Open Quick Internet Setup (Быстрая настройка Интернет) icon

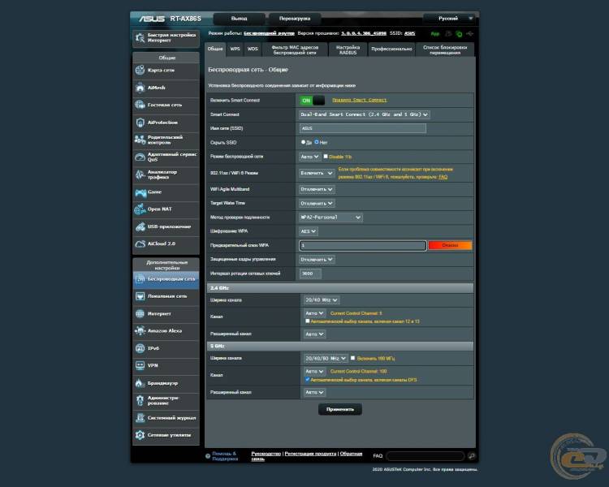tap(140, 37)
